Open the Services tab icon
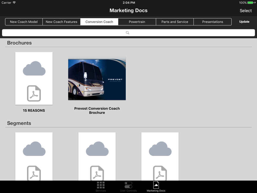The height and width of the screenshot is (193, 257). (101, 185)
